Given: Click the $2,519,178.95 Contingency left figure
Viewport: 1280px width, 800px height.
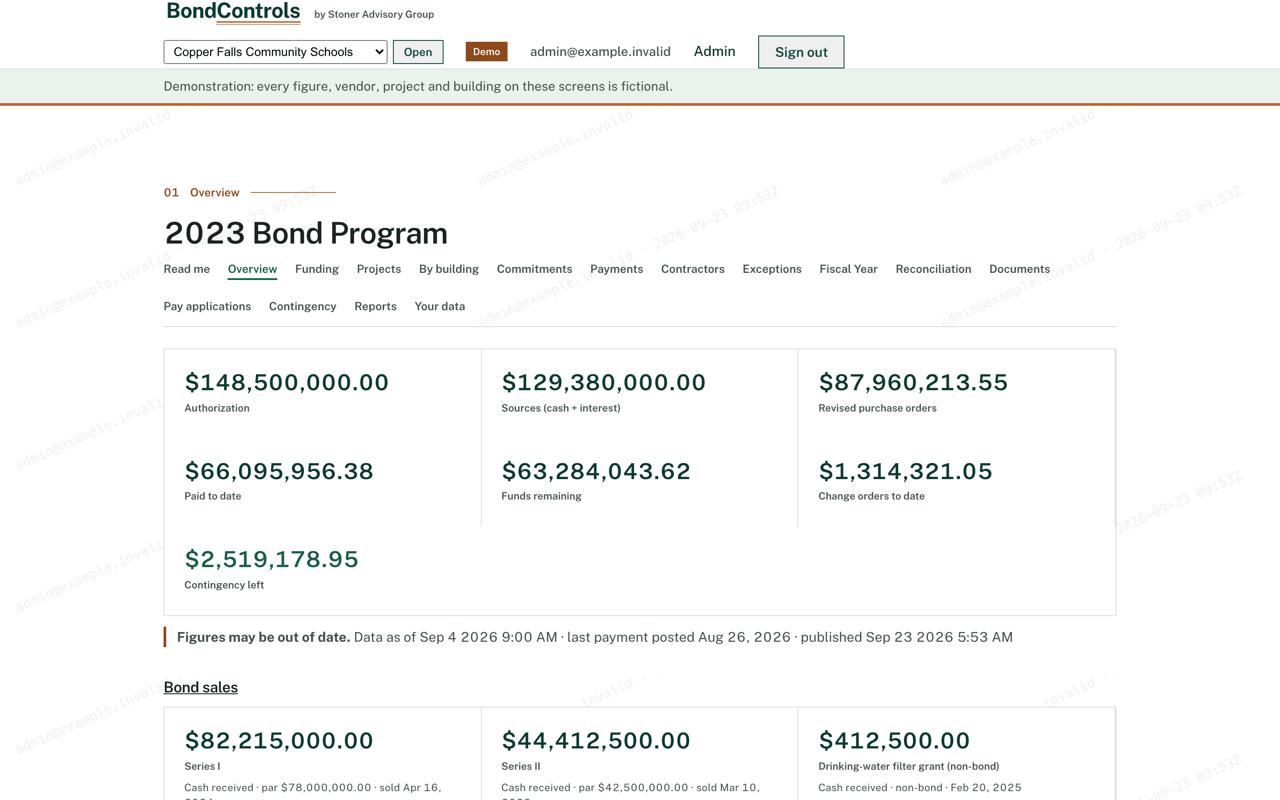Looking at the screenshot, I should (x=272, y=559).
